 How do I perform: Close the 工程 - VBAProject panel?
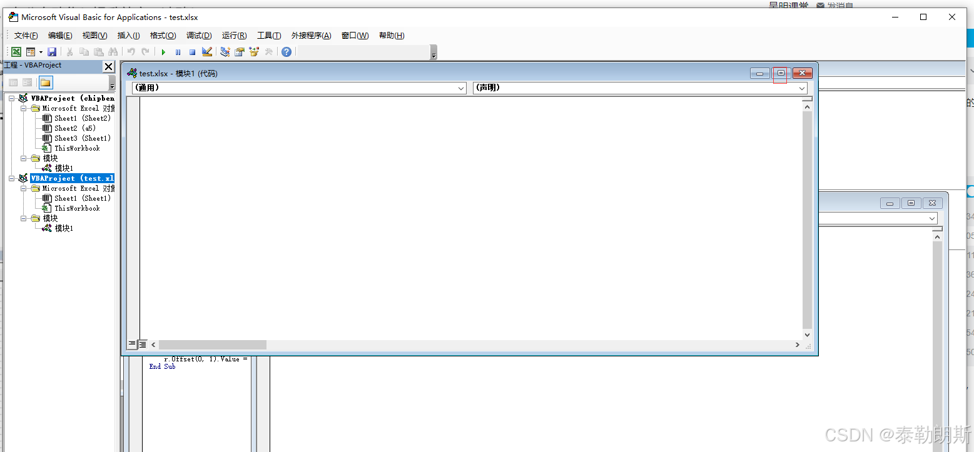(109, 66)
